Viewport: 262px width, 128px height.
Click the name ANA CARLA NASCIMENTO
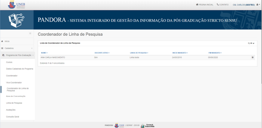[53, 58]
